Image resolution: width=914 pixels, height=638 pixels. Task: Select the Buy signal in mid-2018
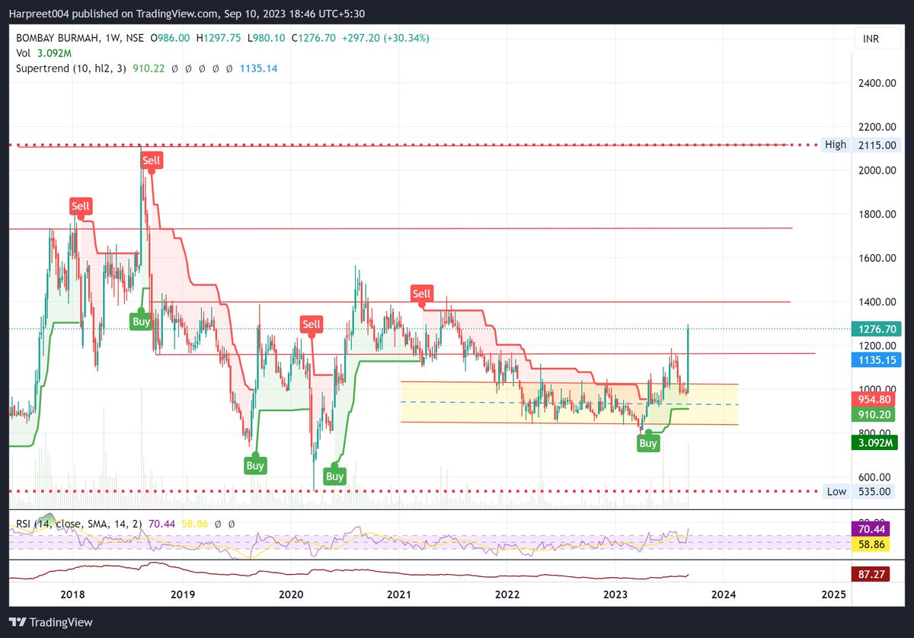(141, 321)
